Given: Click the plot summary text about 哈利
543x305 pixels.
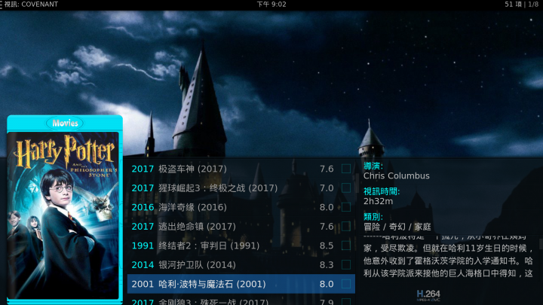Looking at the screenshot, I should pyautogui.click(x=448, y=258).
